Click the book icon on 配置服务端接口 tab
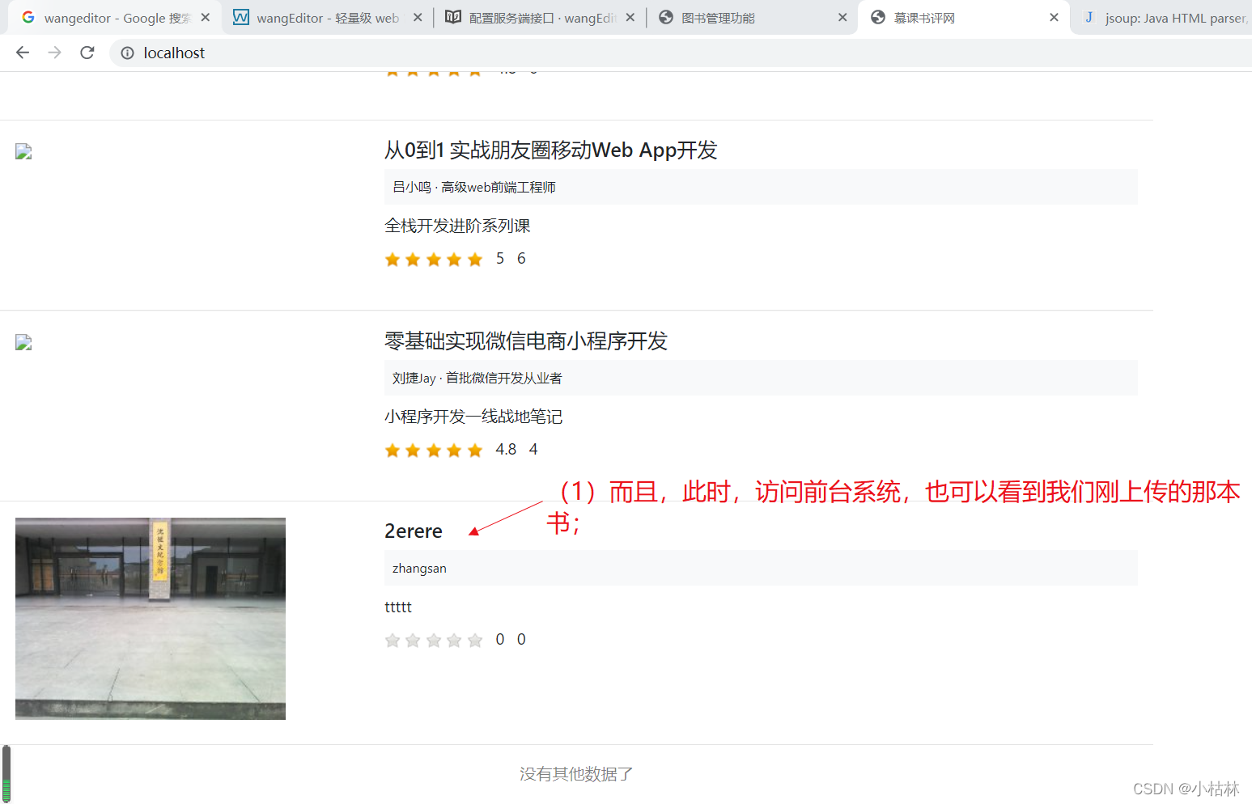 click(x=453, y=16)
